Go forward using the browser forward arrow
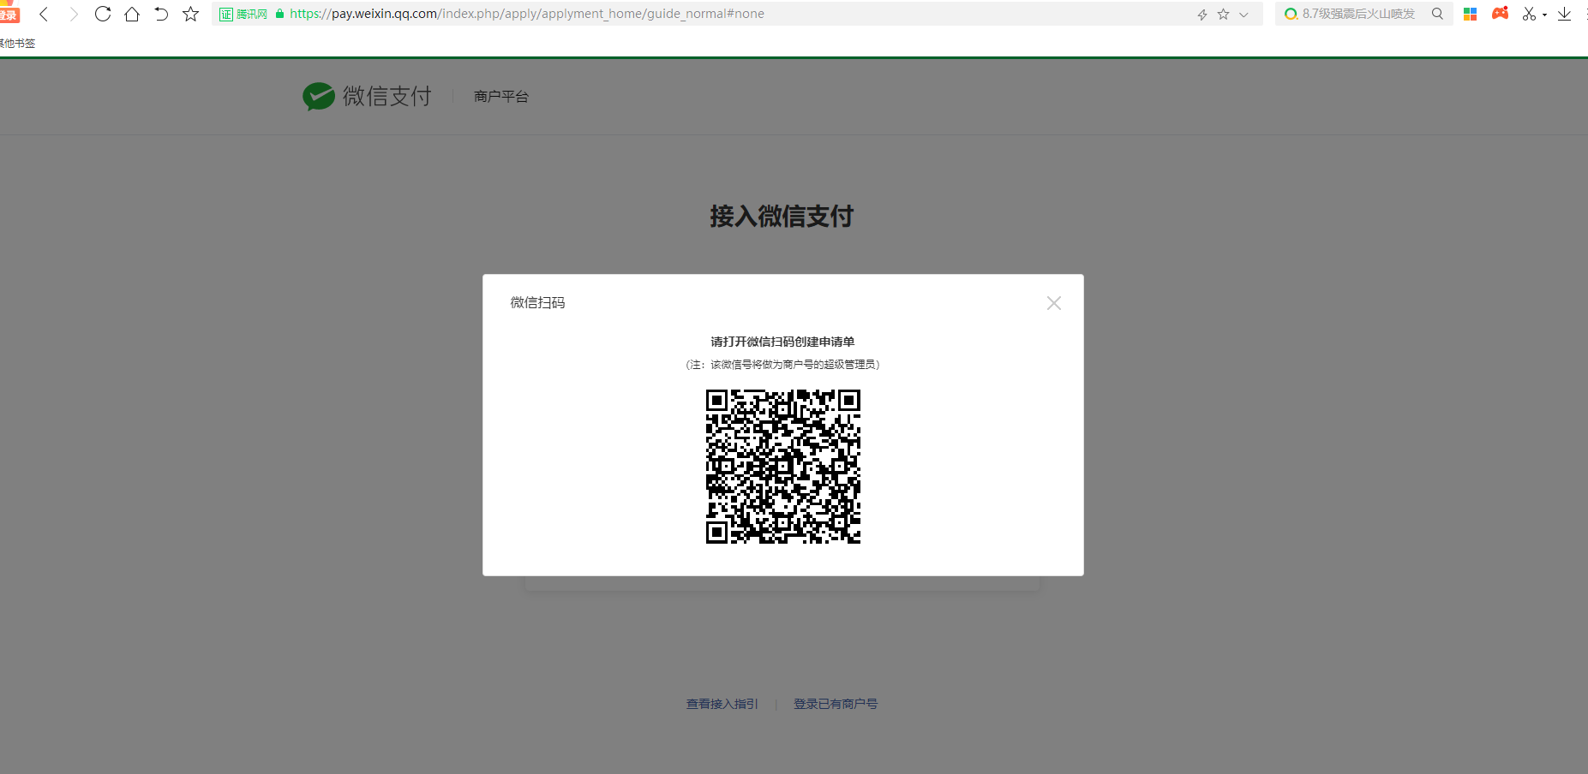Viewport: 1588px width, 774px height. click(x=74, y=14)
